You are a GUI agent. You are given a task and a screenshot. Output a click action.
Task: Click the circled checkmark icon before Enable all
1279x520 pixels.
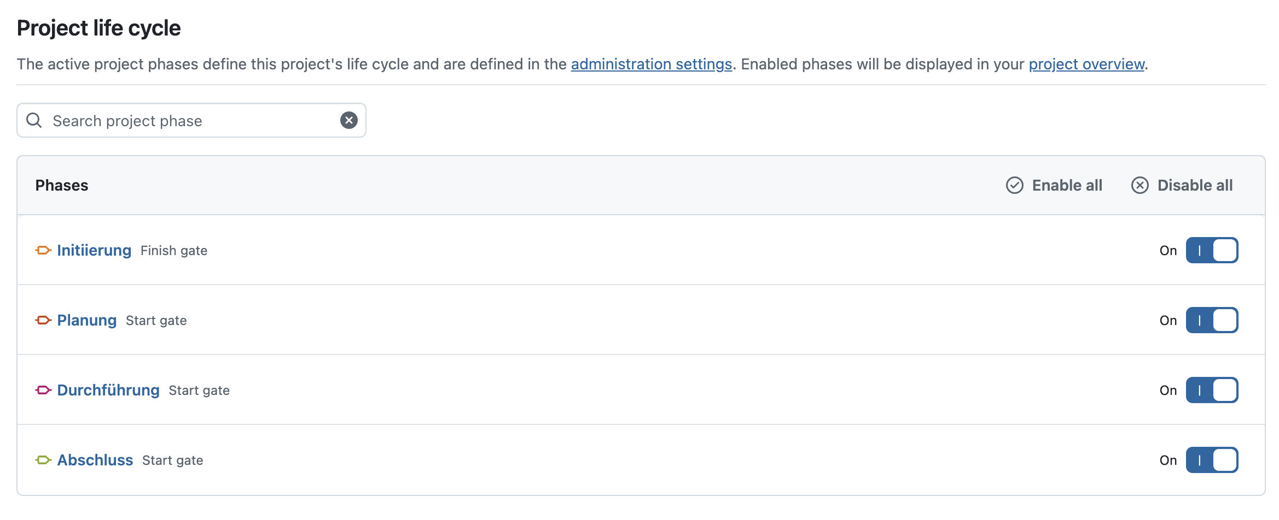[x=1015, y=185]
